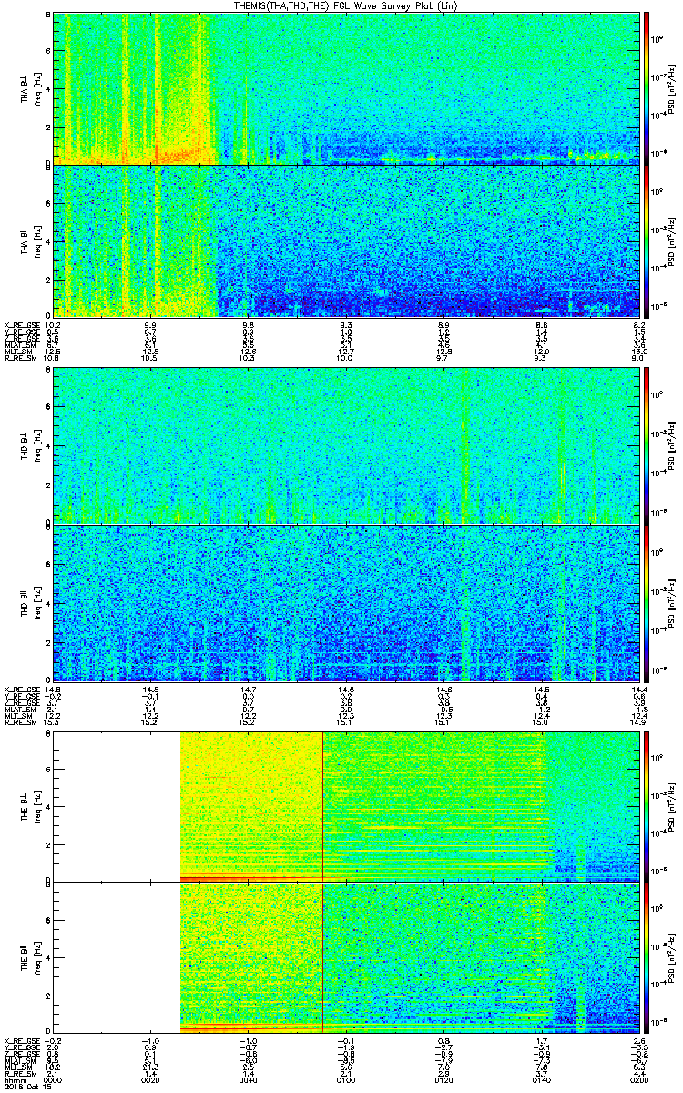Select the THE B-perpendicular color bar
The image size is (683, 1093).
[647, 805]
